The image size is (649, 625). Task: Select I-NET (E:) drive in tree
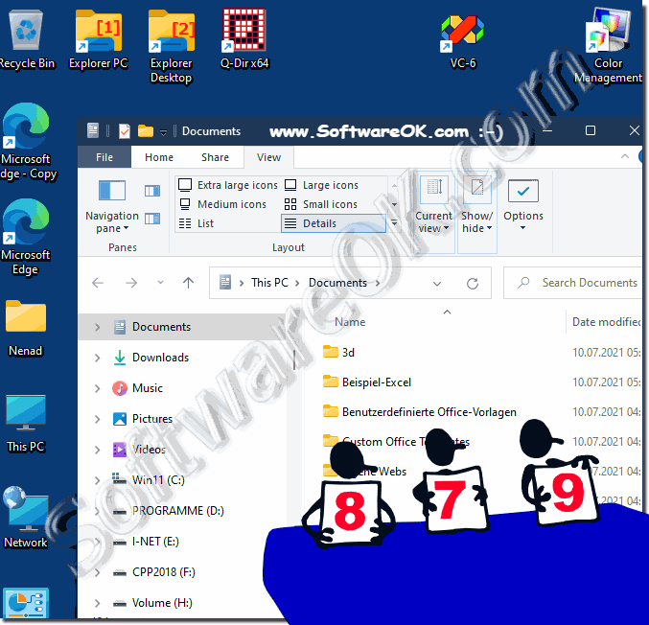tap(155, 542)
